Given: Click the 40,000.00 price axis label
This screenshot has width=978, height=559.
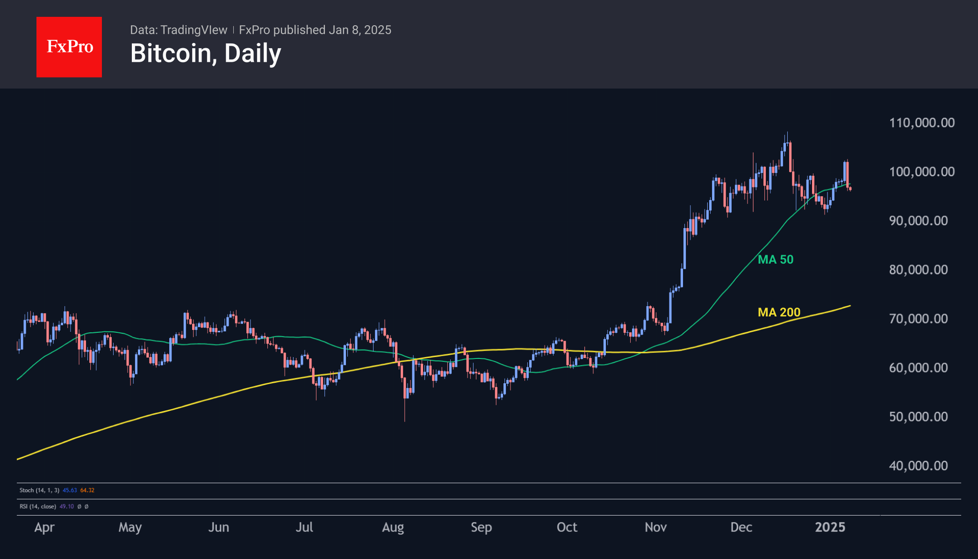Looking at the screenshot, I should coord(918,466).
